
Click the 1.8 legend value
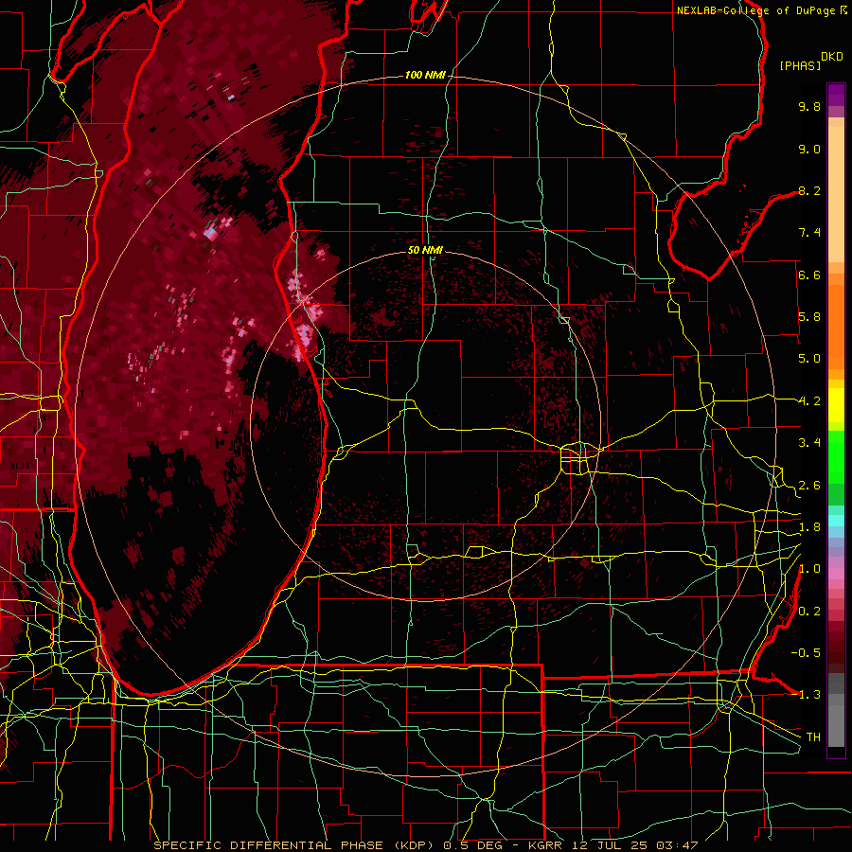809,527
